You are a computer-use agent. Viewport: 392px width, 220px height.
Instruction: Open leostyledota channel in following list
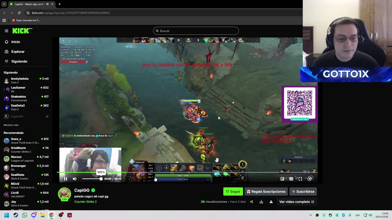pyautogui.click(x=26, y=80)
